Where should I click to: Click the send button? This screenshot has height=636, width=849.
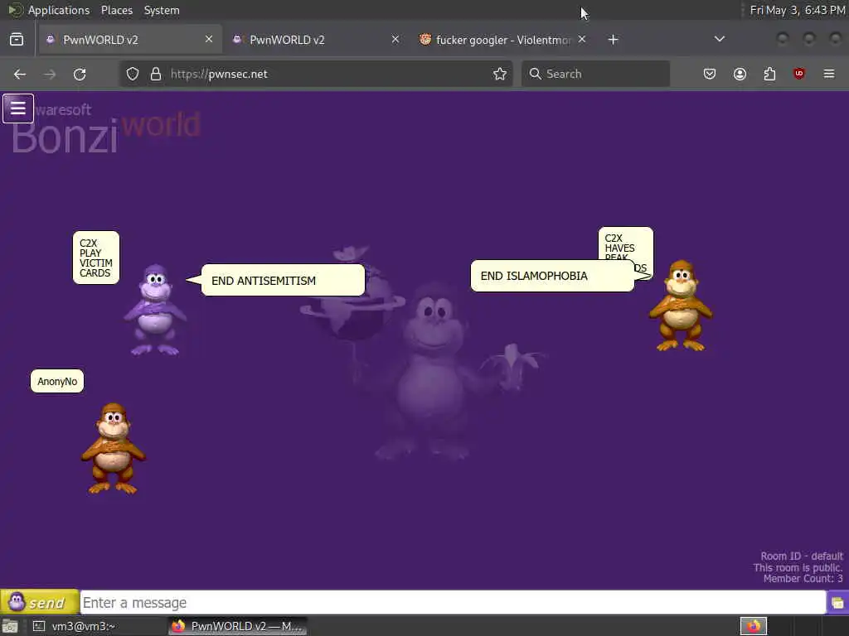click(x=40, y=602)
